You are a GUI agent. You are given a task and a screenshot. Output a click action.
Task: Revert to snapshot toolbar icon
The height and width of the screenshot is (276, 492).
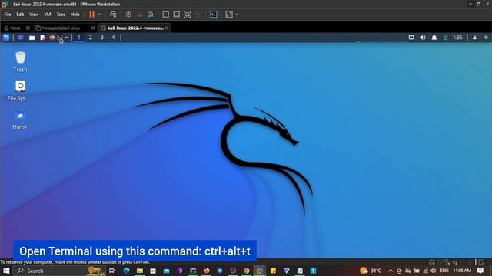[x=140, y=15]
